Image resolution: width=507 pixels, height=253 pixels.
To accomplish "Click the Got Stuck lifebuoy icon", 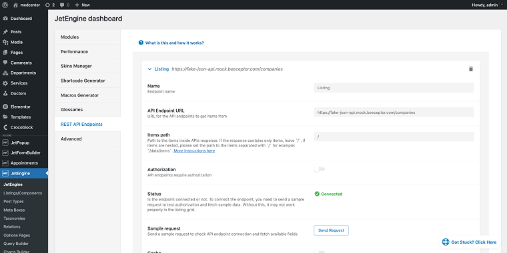I will [x=446, y=242].
